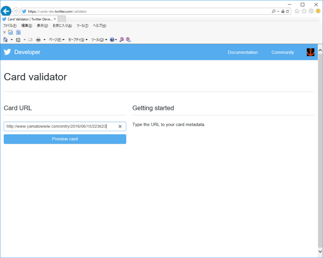This screenshot has width=323, height=258.
Task: Click the browser address bar URL
Action: (x=57, y=12)
